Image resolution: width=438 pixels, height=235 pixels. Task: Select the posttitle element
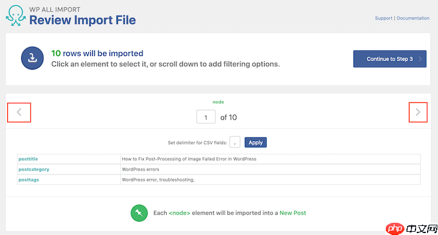tap(28, 159)
